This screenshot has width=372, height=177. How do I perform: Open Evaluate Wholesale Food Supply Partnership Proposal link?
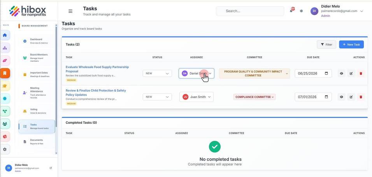click(x=97, y=69)
